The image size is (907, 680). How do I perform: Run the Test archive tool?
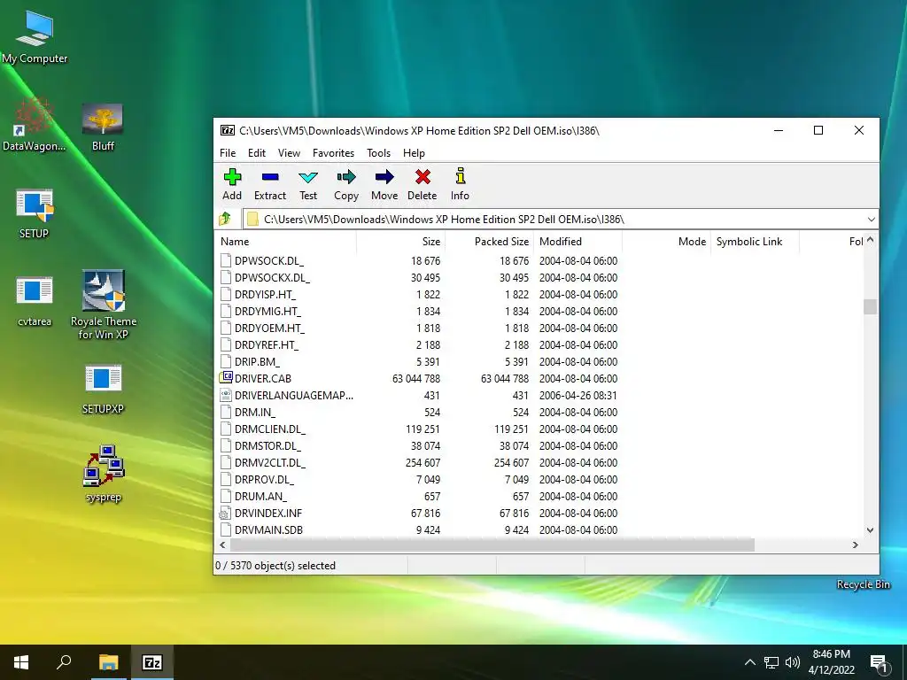coord(308,184)
